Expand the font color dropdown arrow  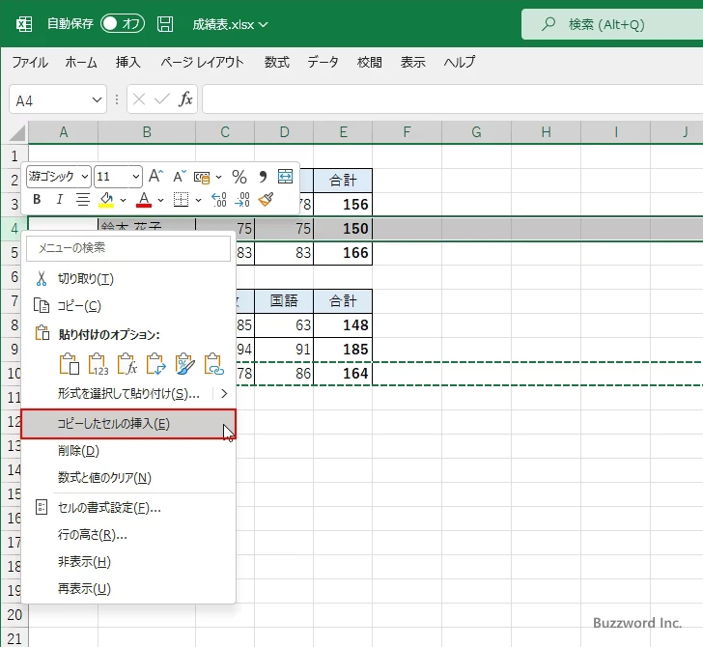pos(160,200)
